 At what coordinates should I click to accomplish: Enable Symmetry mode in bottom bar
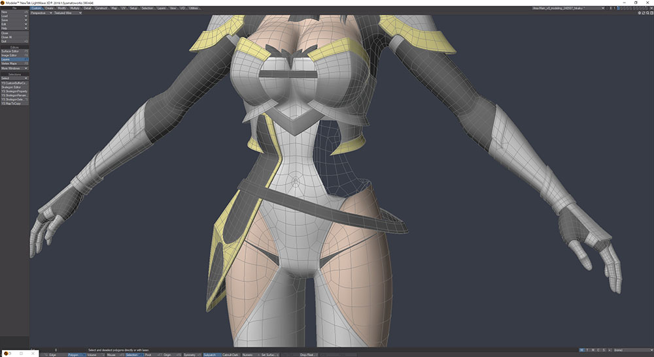[x=190, y=354]
